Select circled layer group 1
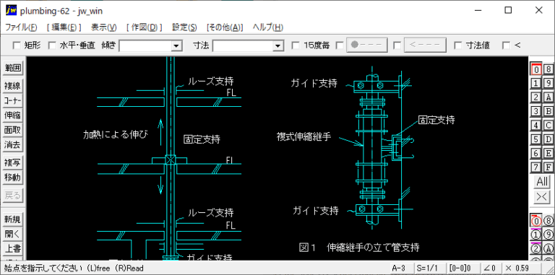This screenshot has height=275, width=555. (536, 235)
